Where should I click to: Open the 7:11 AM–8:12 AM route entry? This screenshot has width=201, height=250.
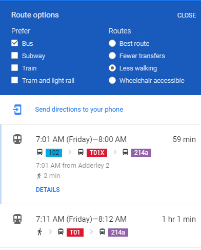[100, 226]
